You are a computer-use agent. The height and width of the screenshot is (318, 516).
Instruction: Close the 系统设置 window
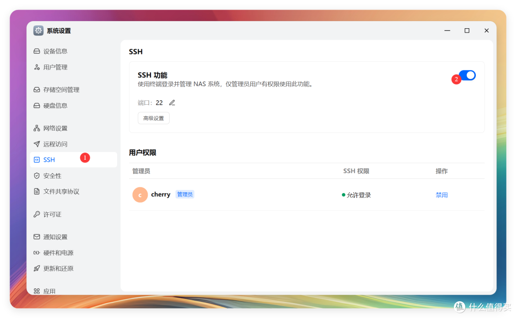click(x=487, y=31)
